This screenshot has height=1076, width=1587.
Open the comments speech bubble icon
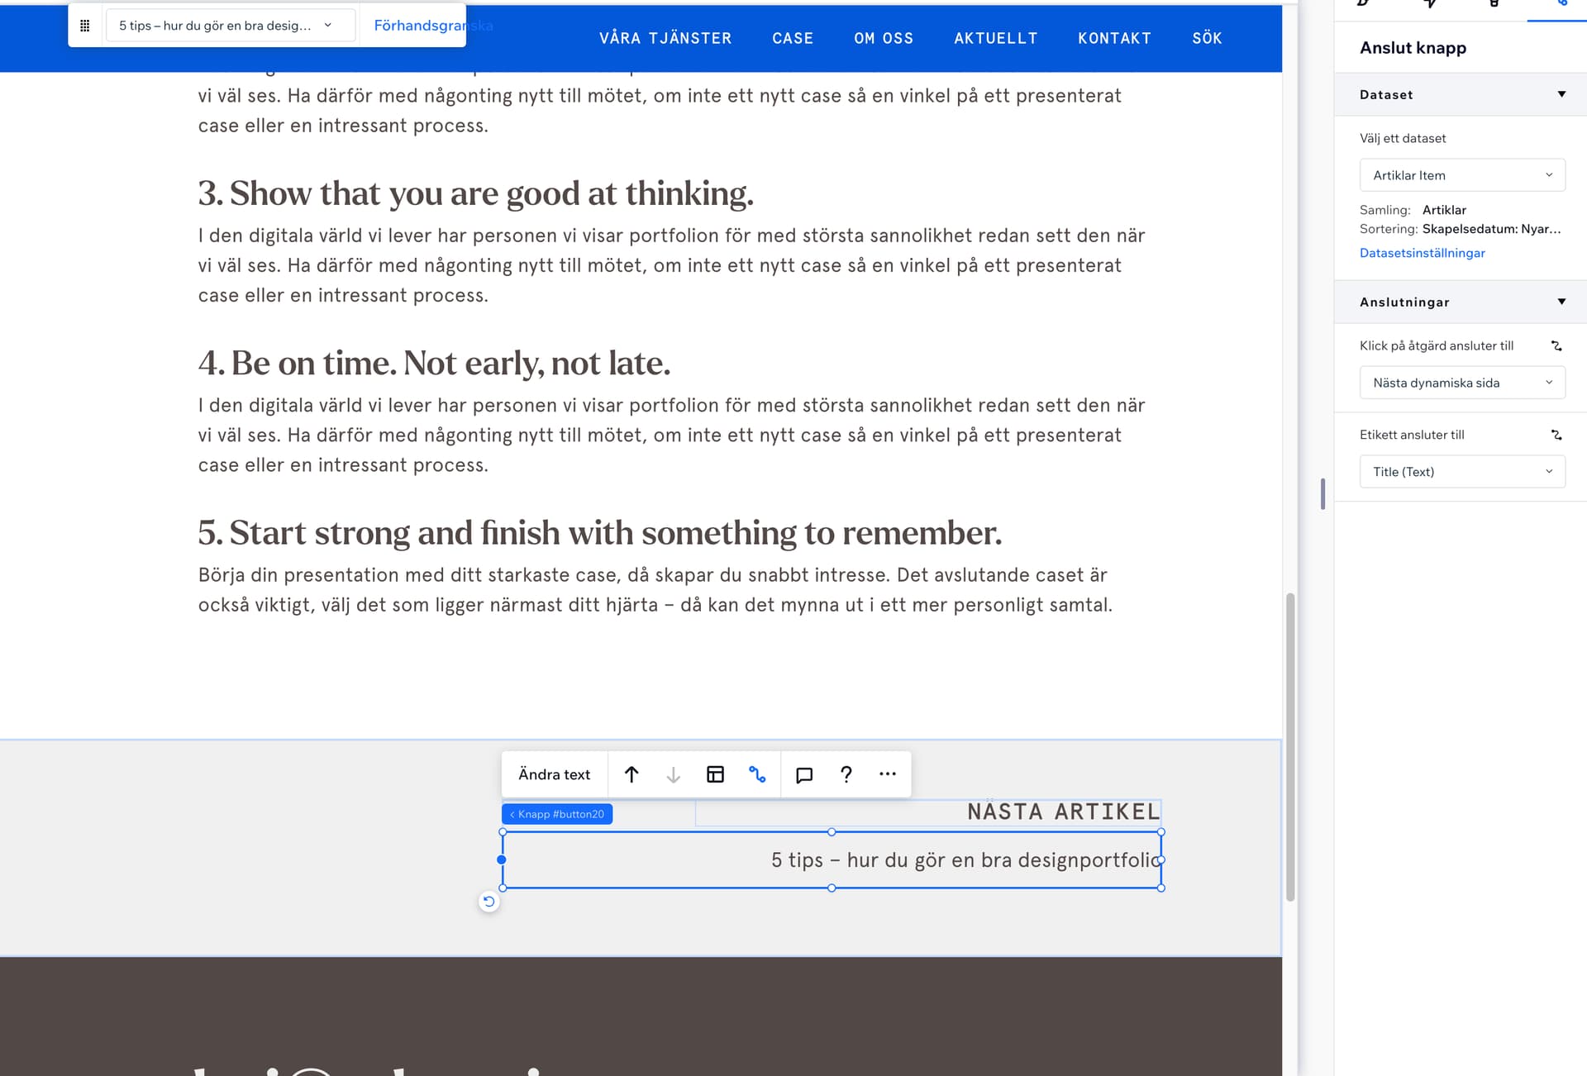pyautogui.click(x=803, y=774)
